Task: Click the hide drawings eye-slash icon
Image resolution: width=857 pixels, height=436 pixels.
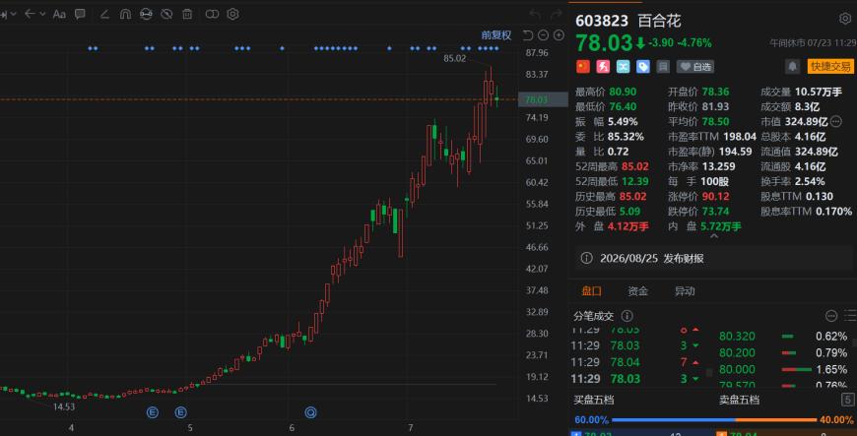Action: [166, 14]
